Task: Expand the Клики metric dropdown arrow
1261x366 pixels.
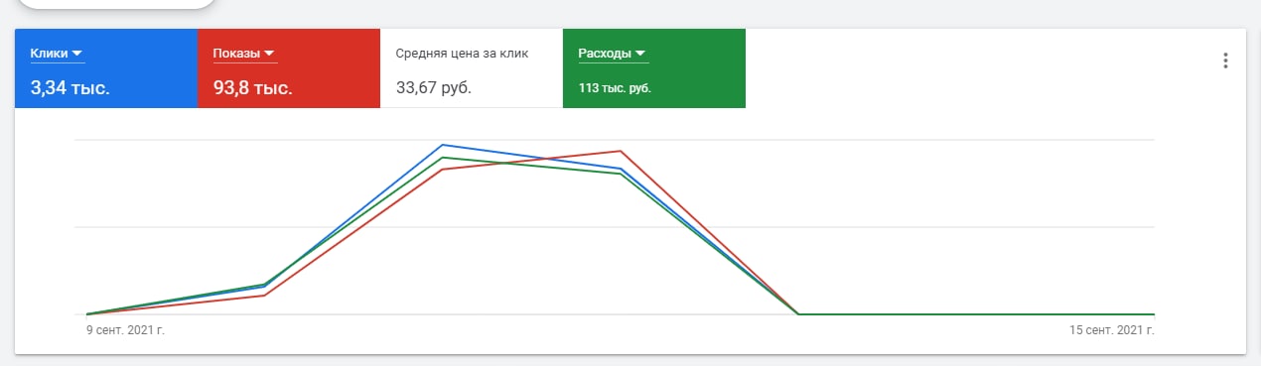Action: click(x=77, y=54)
